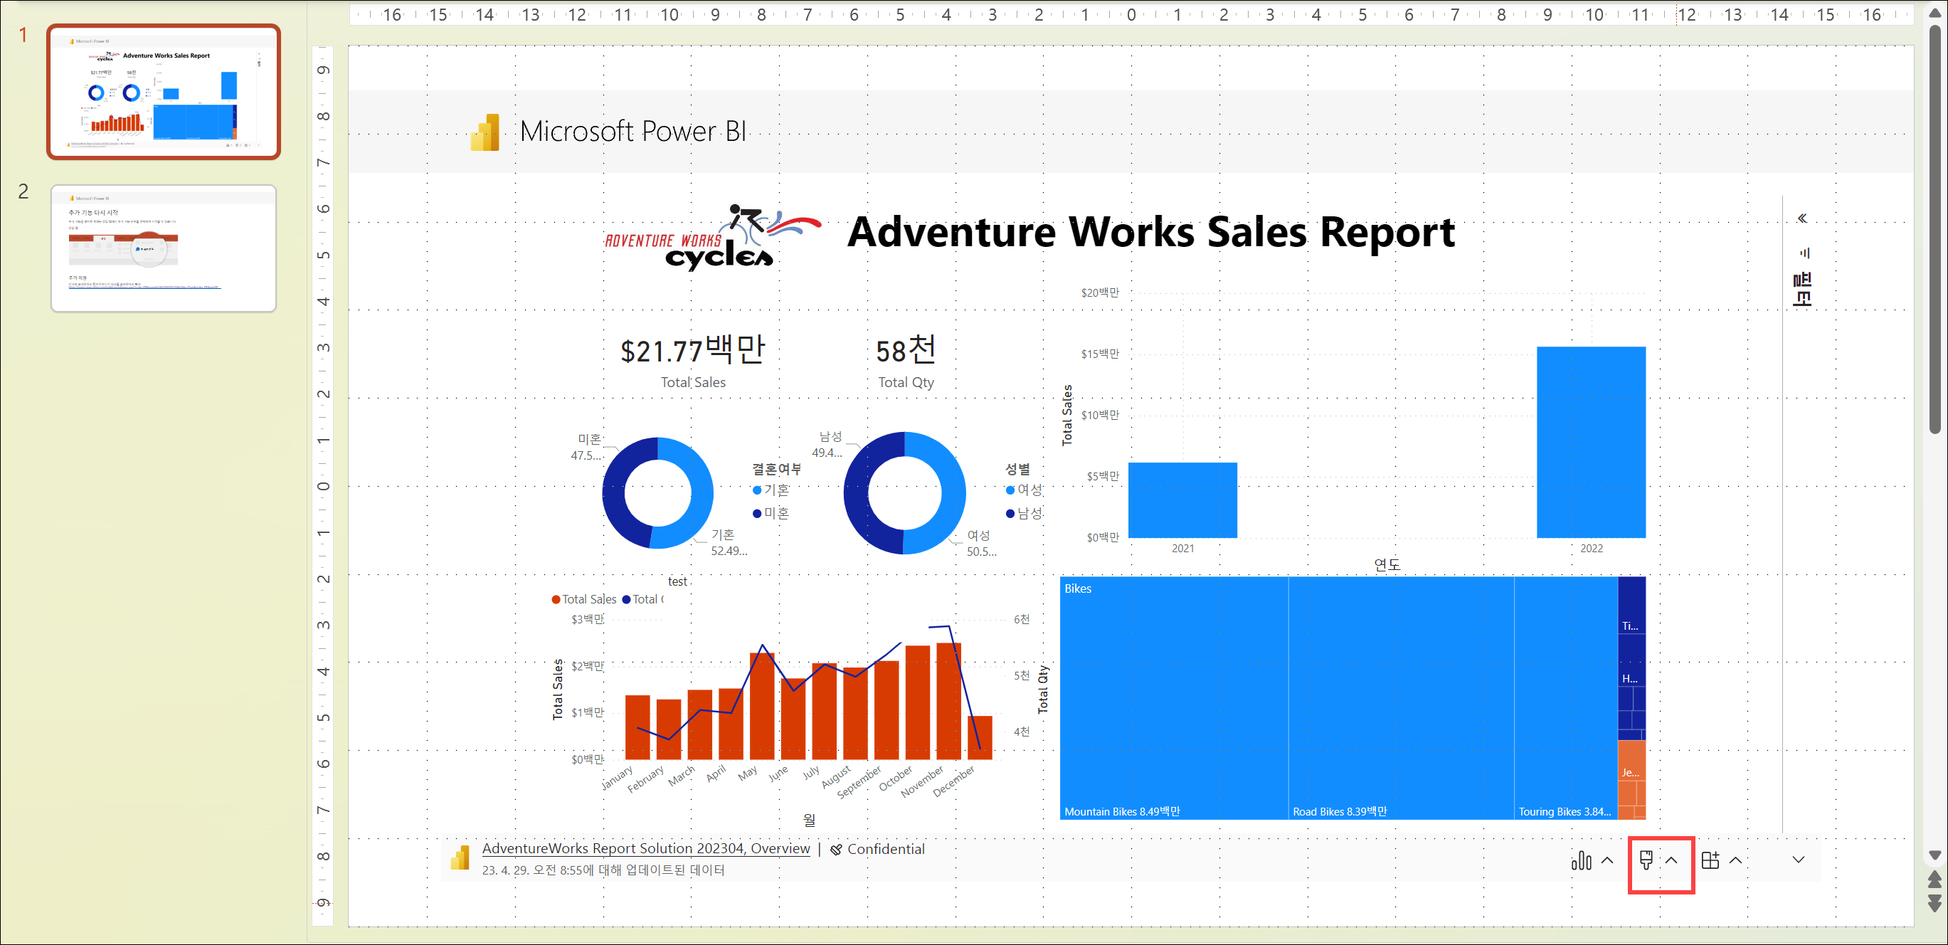Click the Adventure Works Cycles logo

click(x=712, y=237)
